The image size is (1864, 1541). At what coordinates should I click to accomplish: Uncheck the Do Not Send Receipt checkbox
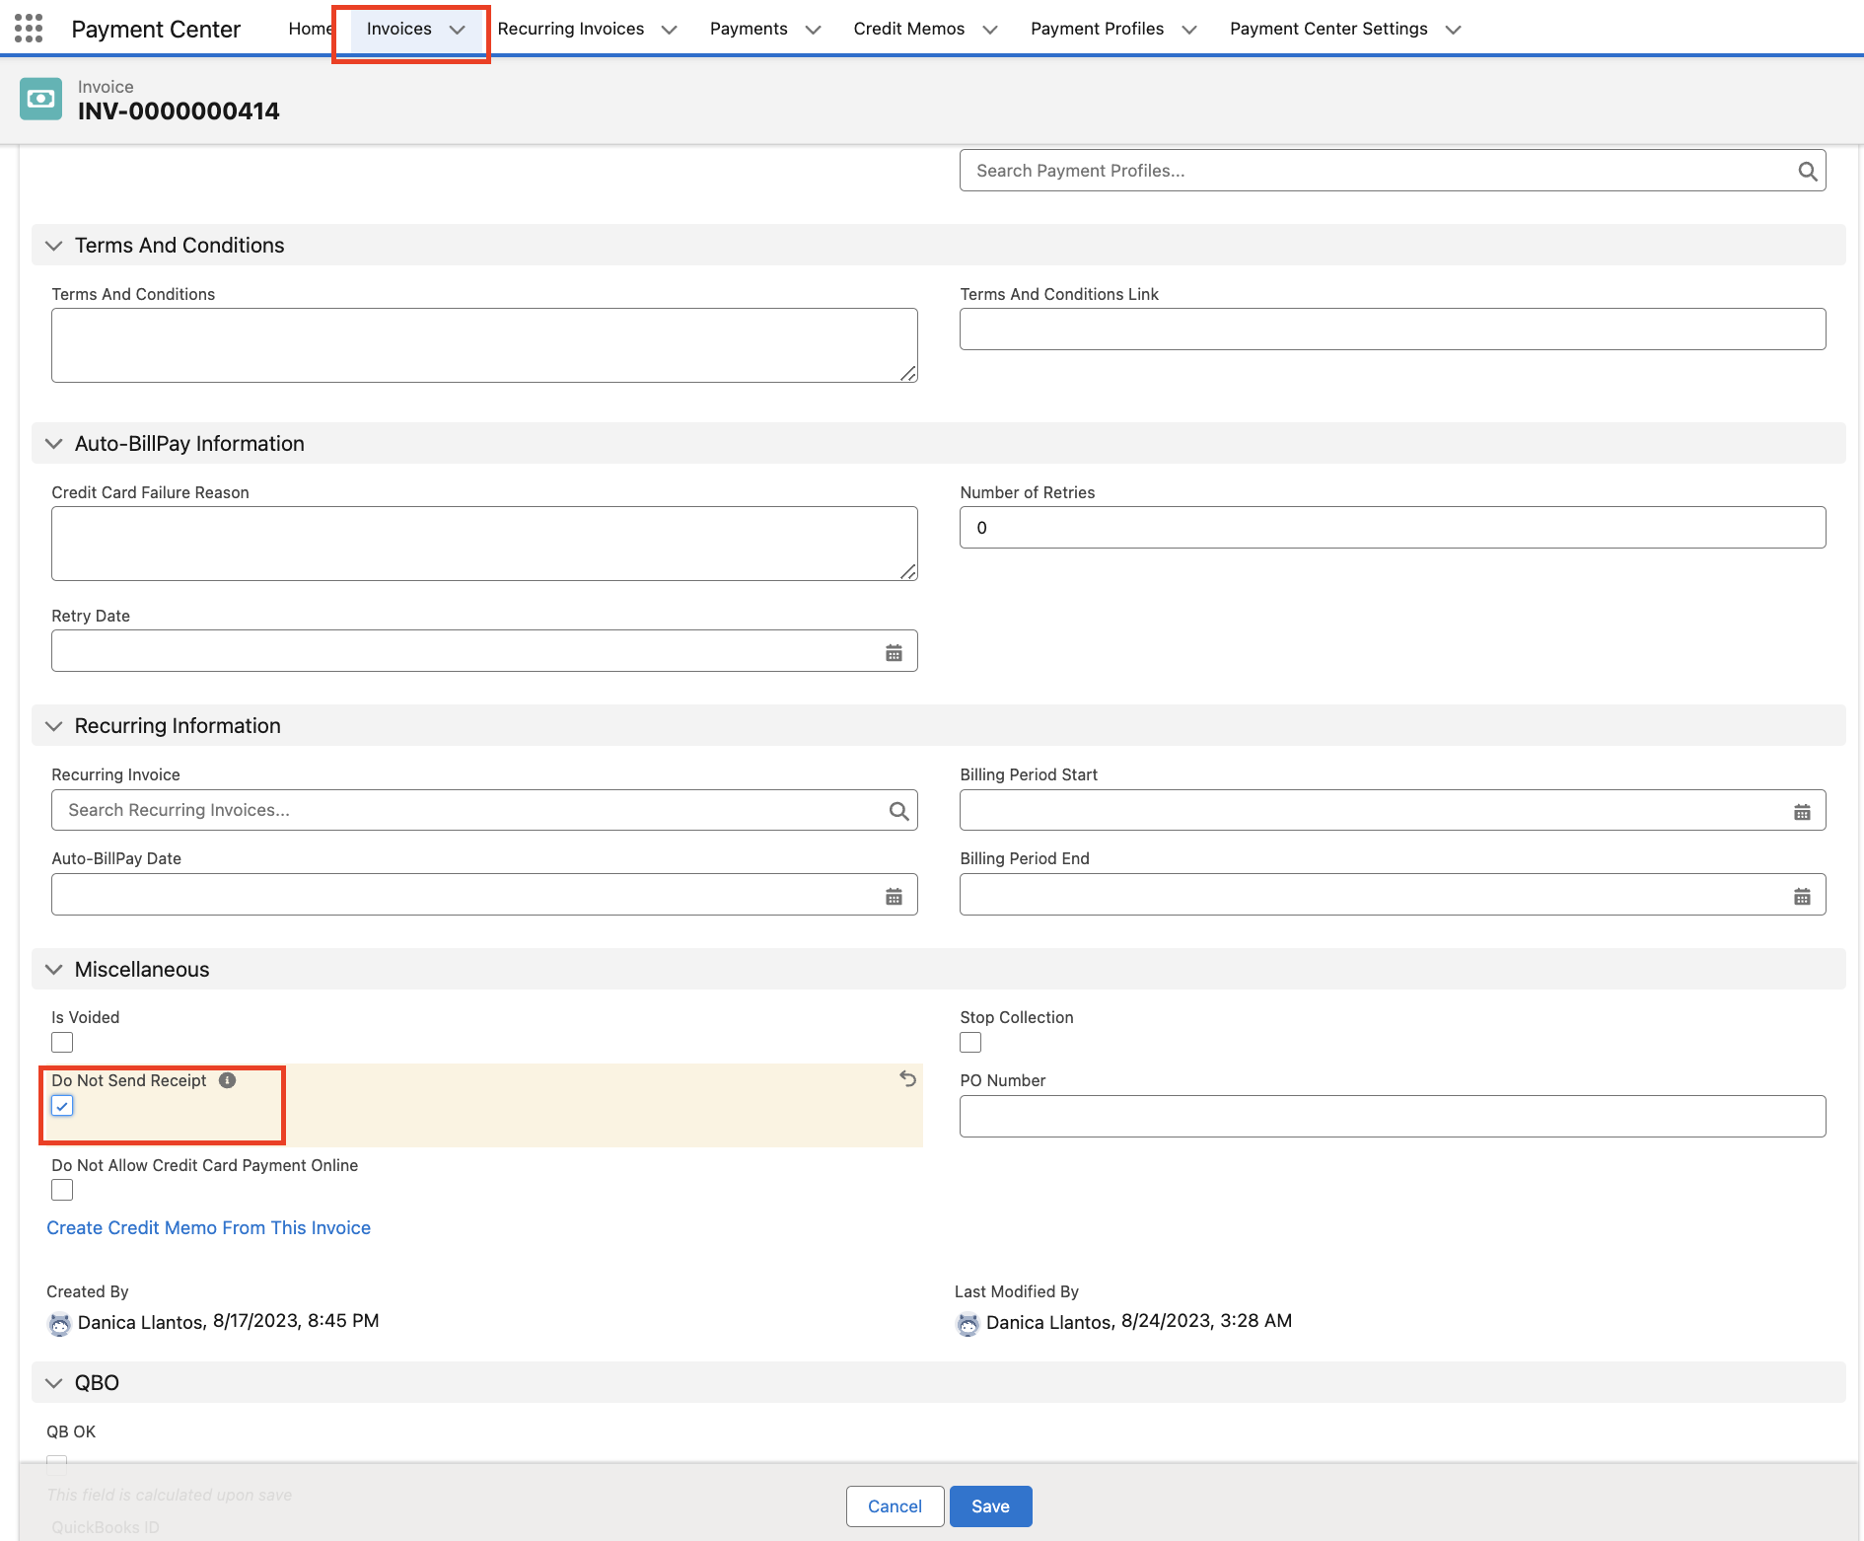[62, 1106]
